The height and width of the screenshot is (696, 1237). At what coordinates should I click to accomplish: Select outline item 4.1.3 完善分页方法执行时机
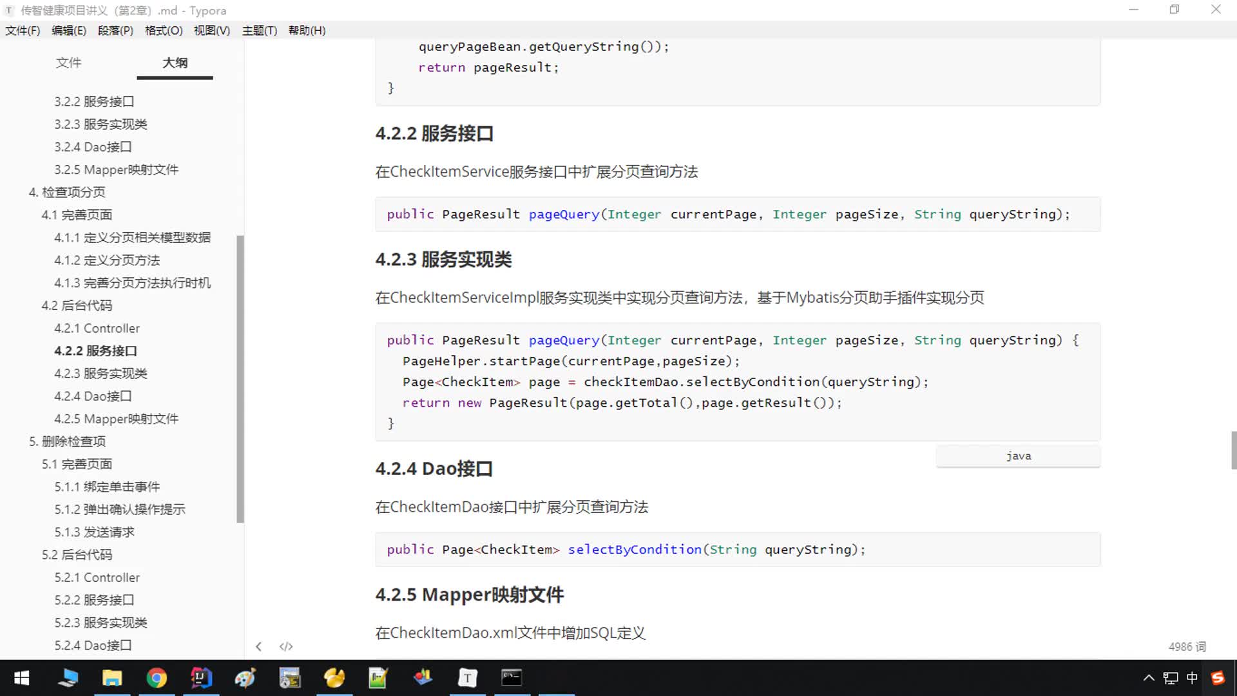tap(132, 283)
